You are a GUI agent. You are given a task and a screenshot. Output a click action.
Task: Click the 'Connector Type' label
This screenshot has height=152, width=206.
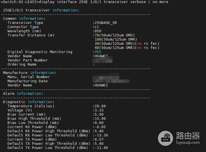(23, 27)
